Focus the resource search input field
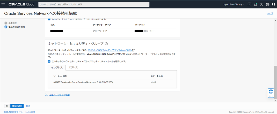The width and height of the screenshot is (277, 114). (x=94, y=4)
